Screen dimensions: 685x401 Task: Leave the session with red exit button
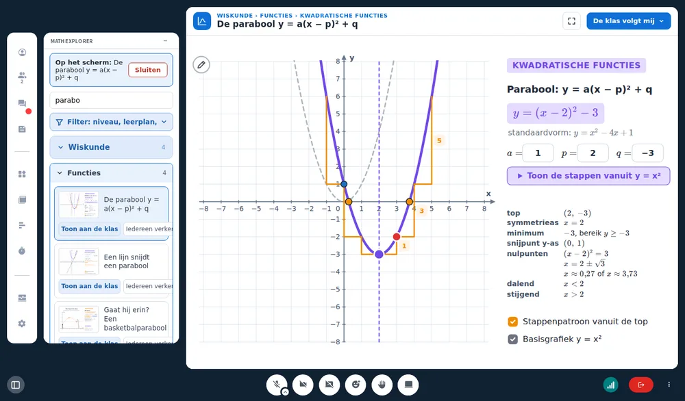[641, 385]
